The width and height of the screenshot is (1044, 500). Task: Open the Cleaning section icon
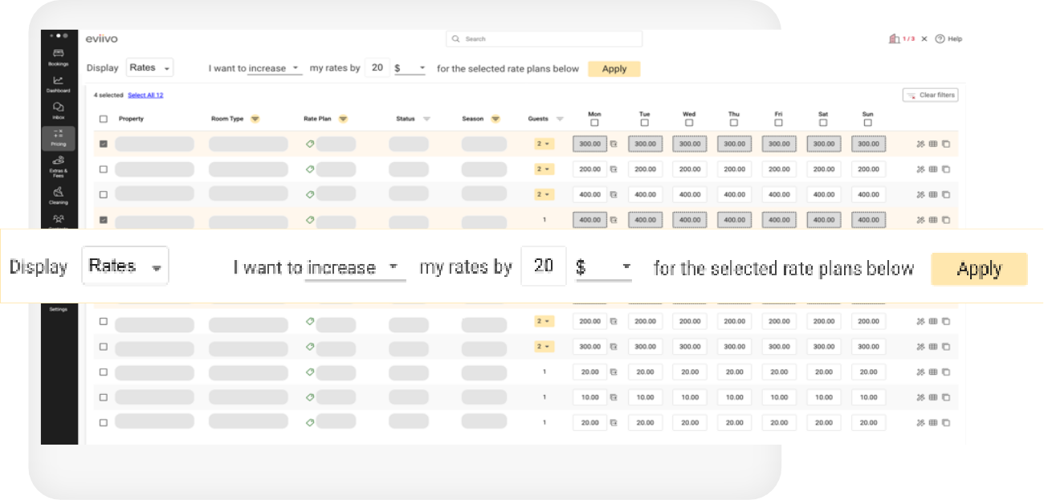point(58,192)
